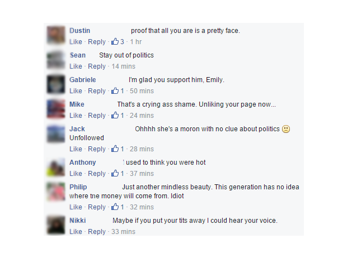The width and height of the screenshot is (352, 253).
Task: Open Mike's profile picture thumbnail
Action: pyautogui.click(x=56, y=109)
